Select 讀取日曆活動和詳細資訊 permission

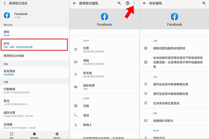(174, 48)
